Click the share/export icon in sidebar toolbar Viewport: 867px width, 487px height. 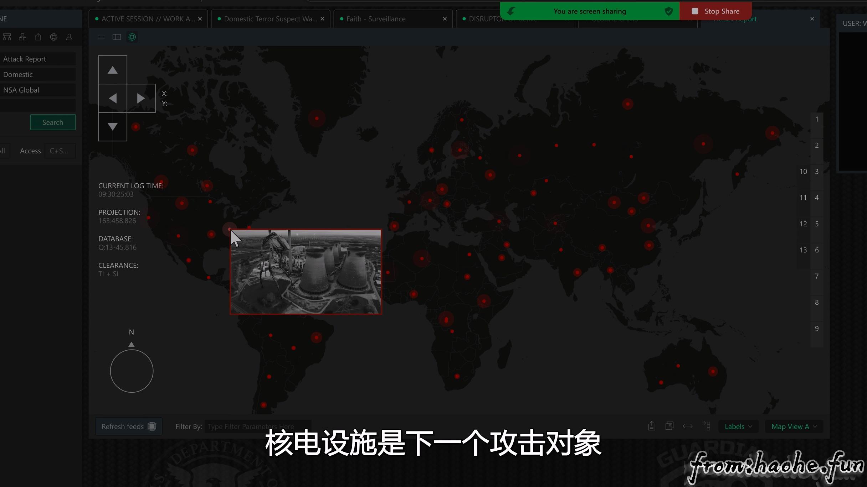tap(38, 37)
